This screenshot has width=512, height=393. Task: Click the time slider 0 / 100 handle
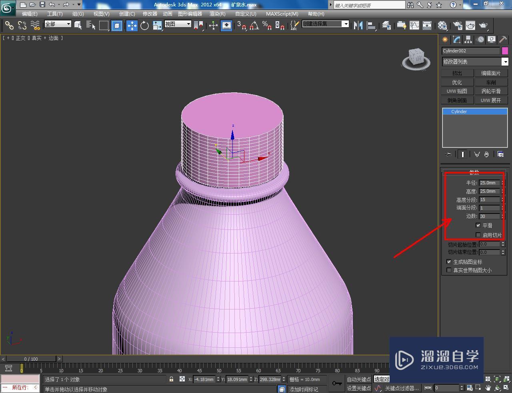click(x=31, y=359)
